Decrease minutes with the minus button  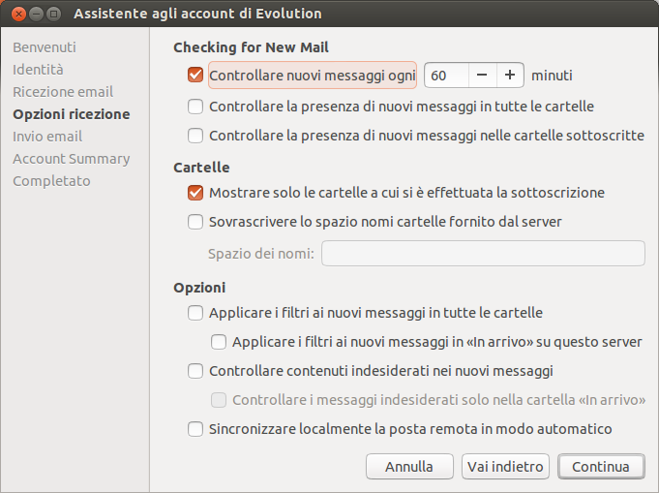[482, 75]
